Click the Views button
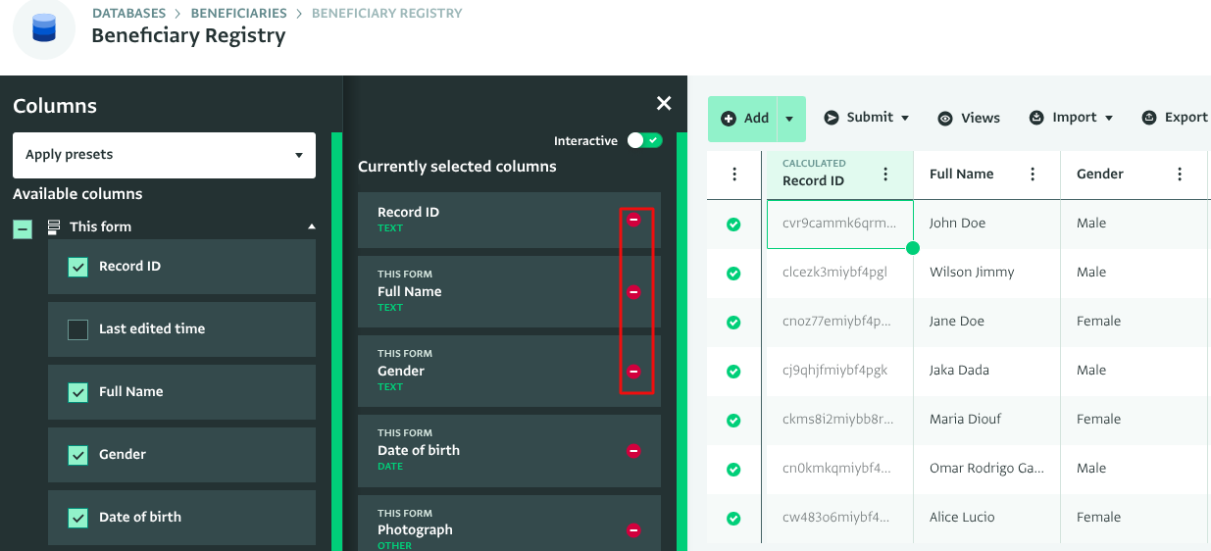Screen dimensions: 1211x551 969,118
